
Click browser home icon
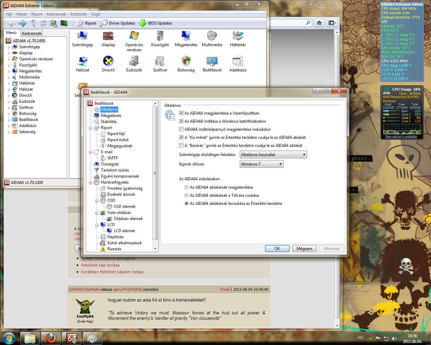coord(319,23)
